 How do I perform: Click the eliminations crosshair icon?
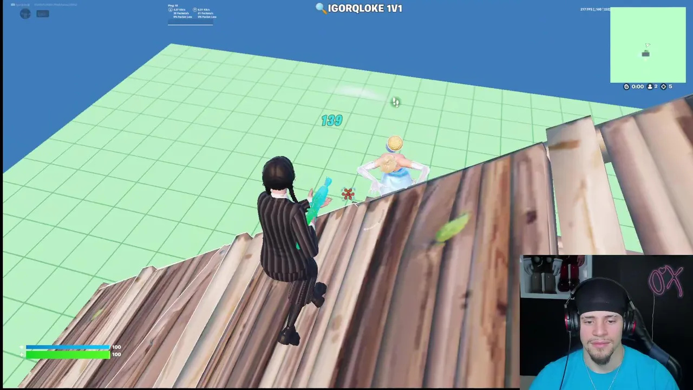664,87
